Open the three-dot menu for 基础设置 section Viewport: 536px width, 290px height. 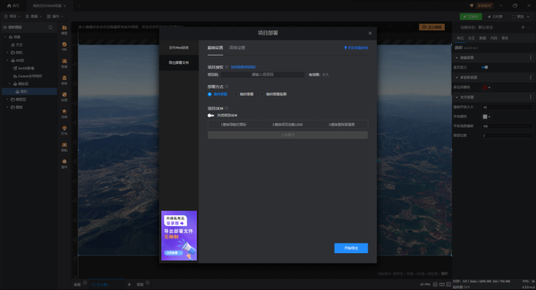point(531,57)
